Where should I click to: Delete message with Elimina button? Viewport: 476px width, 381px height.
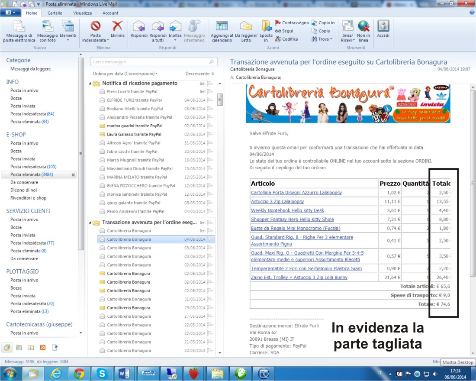[x=117, y=29]
